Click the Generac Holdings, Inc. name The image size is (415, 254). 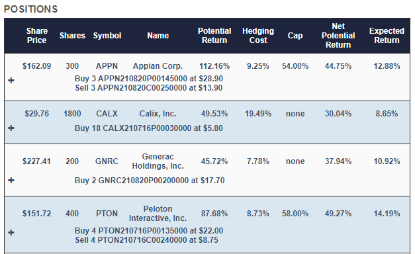(x=158, y=161)
